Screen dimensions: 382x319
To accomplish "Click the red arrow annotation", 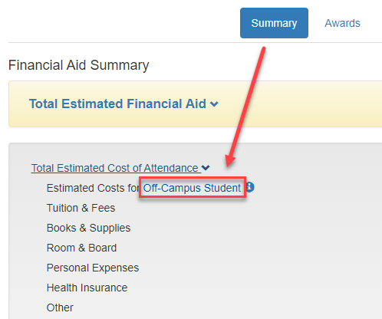I will [x=245, y=107].
